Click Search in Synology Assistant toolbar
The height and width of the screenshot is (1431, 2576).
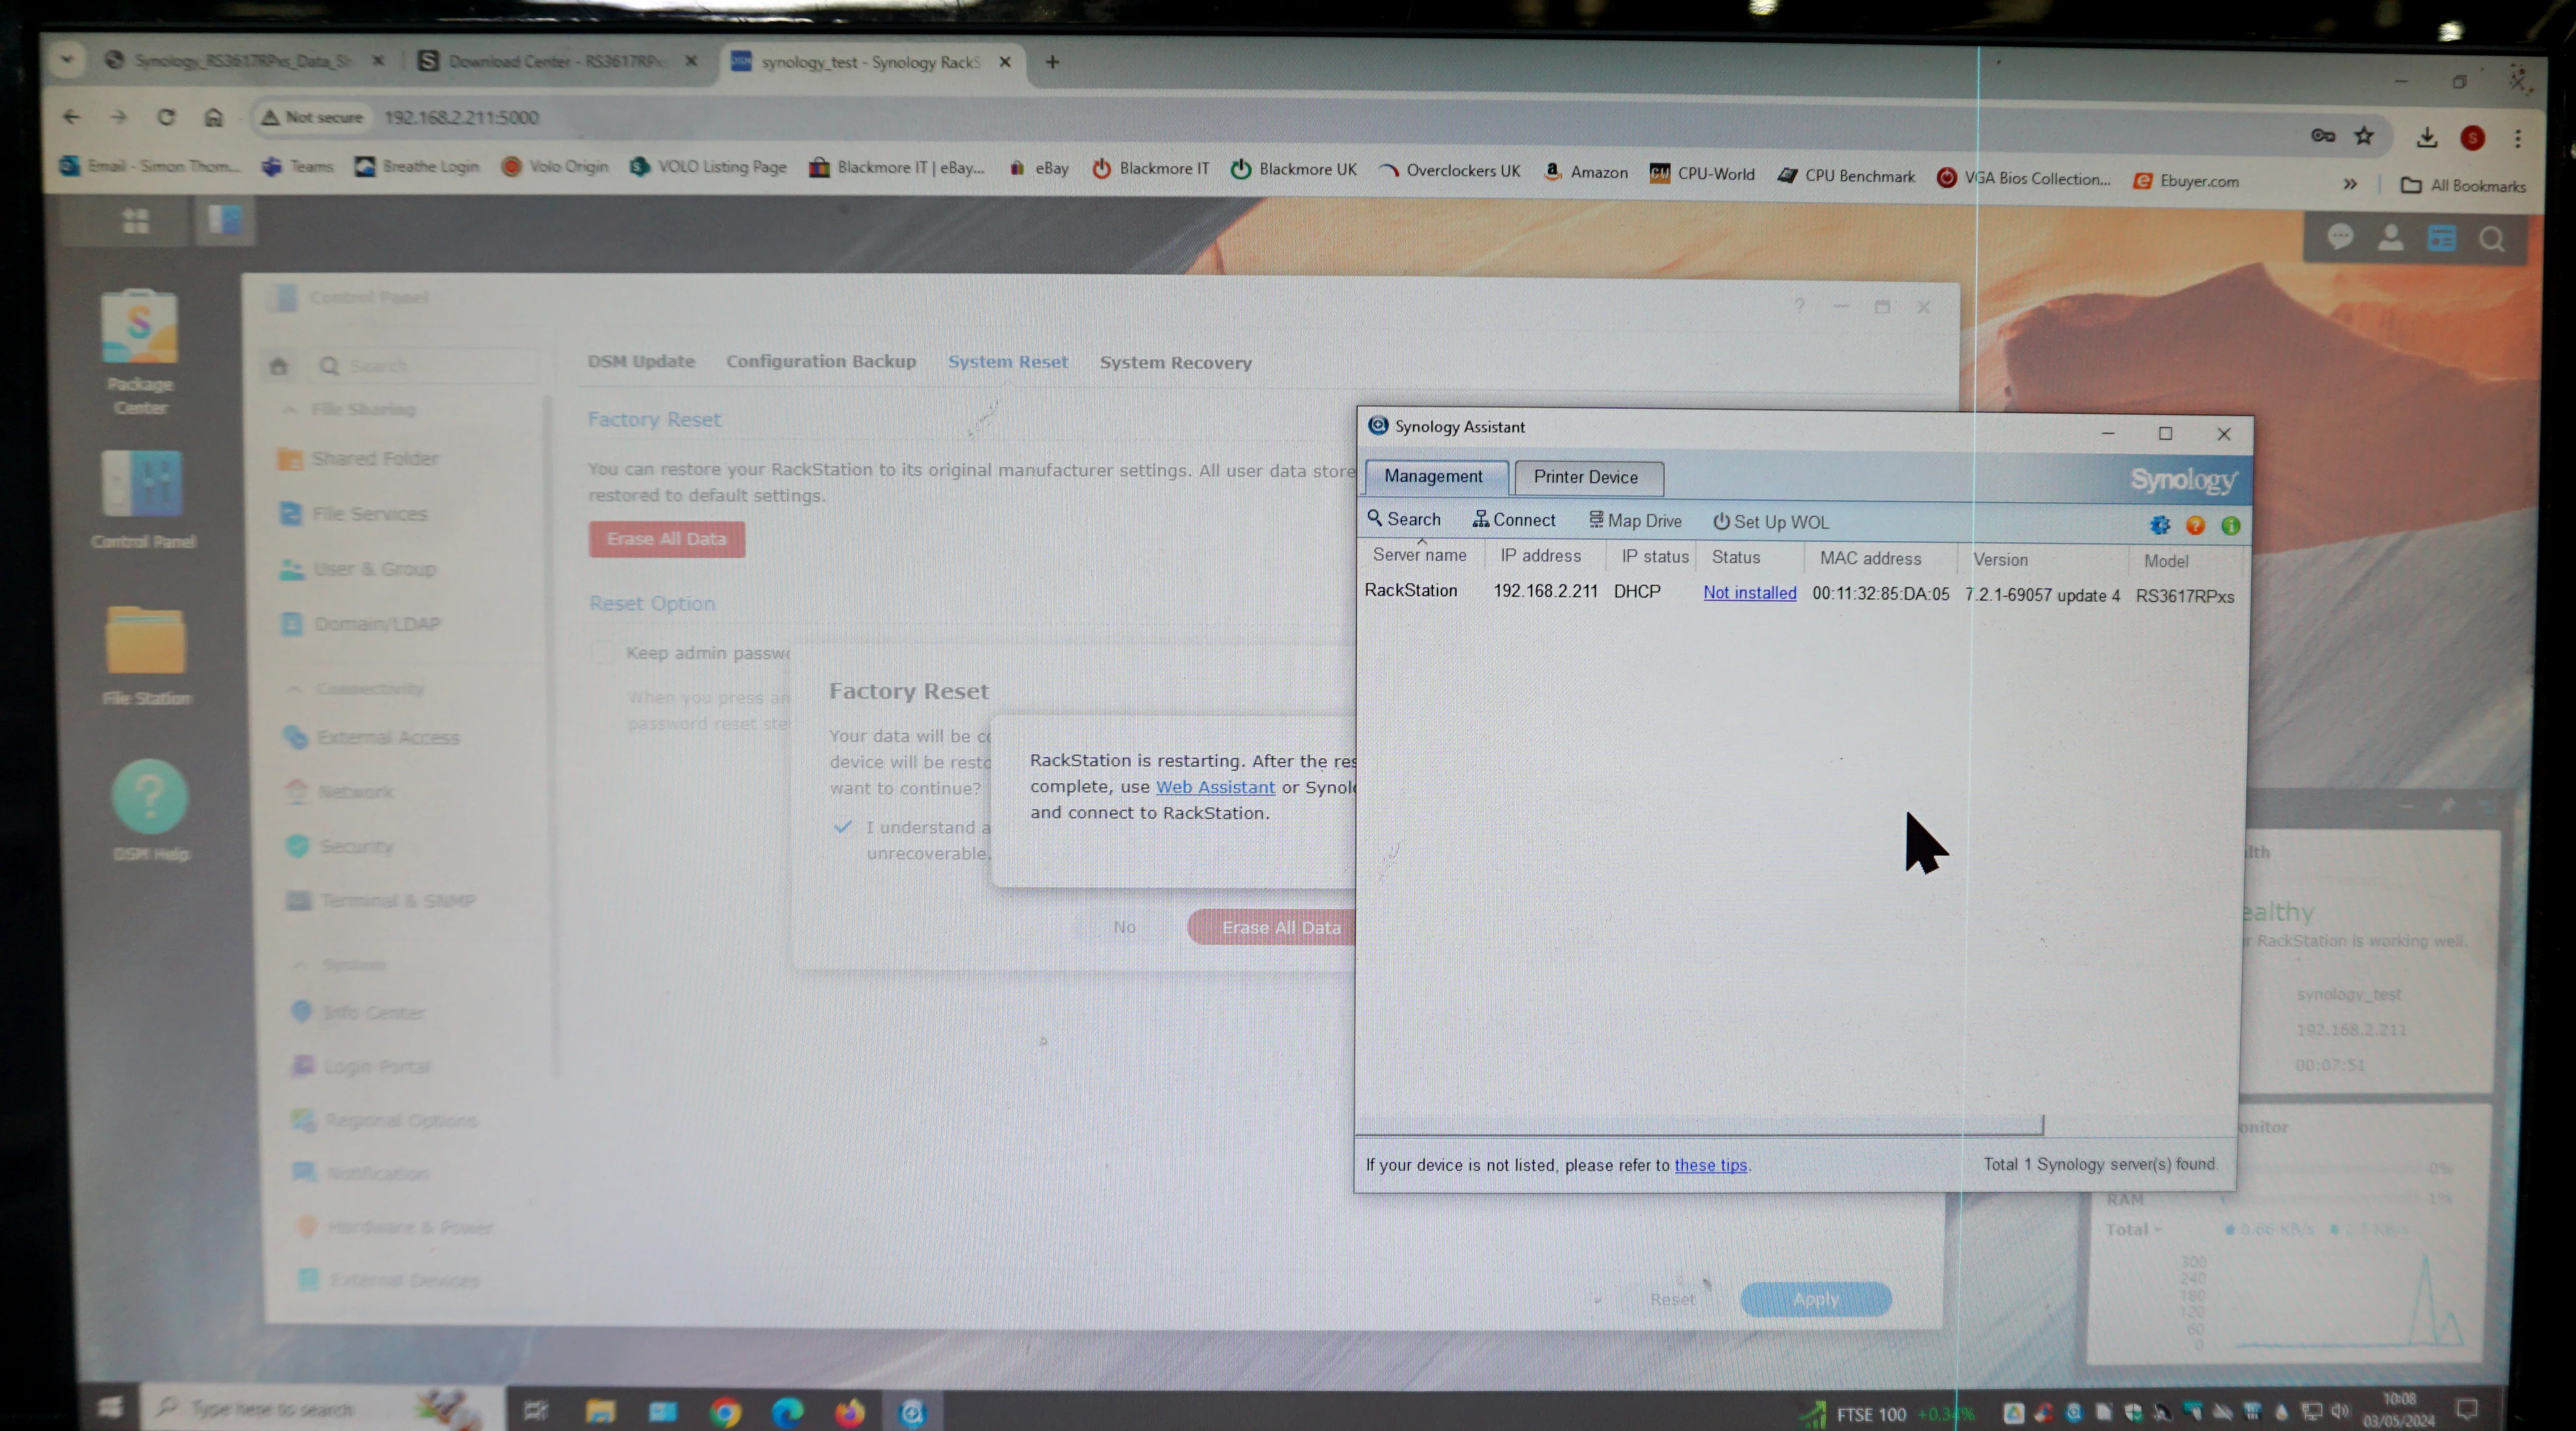click(x=1404, y=518)
